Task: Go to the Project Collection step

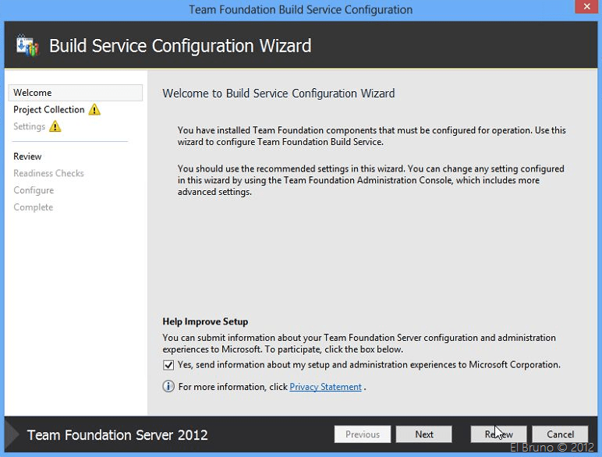Action: [49, 110]
